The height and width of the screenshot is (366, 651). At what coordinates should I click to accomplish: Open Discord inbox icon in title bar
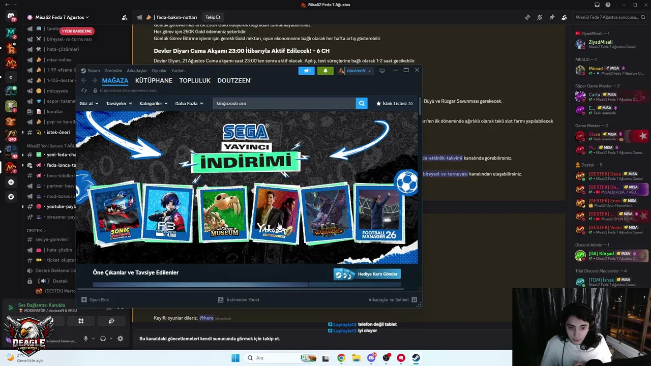coord(597,5)
